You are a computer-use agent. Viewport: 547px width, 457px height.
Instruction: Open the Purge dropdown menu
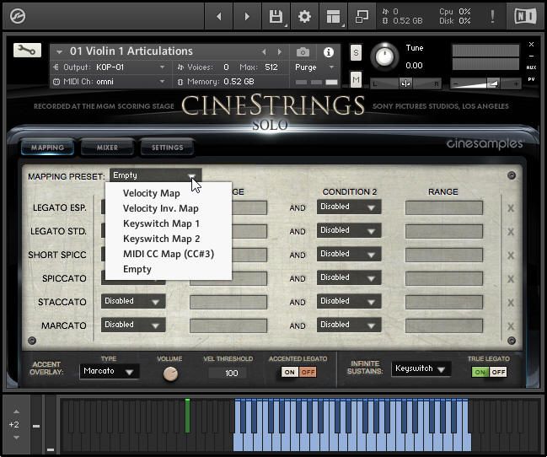pyautogui.click(x=314, y=67)
